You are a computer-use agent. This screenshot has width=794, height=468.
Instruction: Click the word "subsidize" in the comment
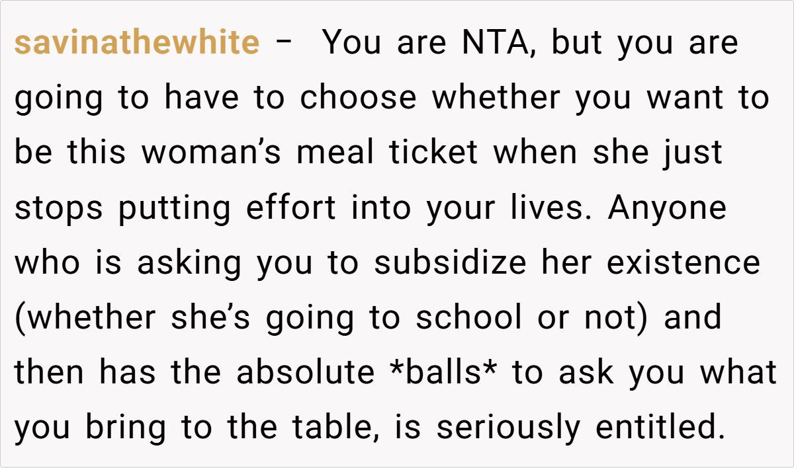point(450,264)
